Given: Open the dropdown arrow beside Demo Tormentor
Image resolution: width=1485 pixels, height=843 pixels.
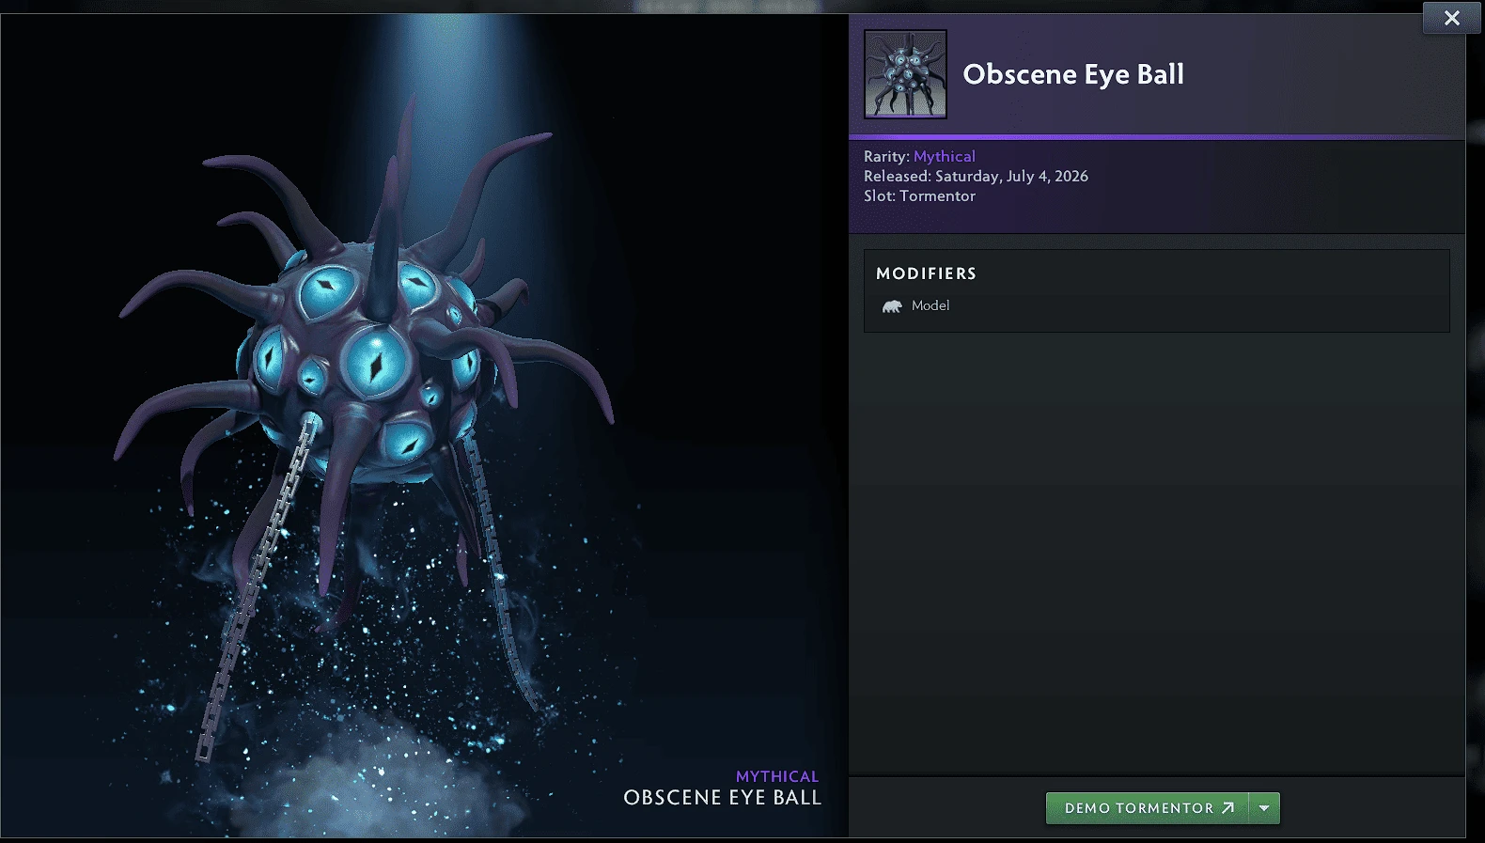Looking at the screenshot, I should (1264, 808).
